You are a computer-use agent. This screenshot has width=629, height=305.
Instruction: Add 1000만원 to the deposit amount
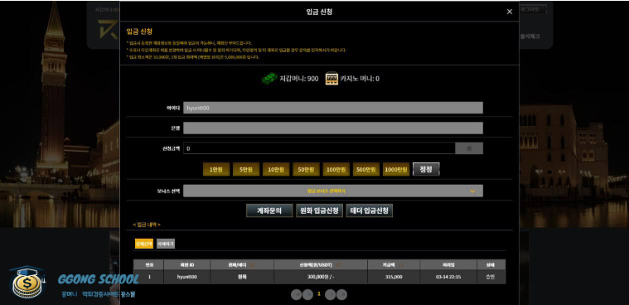396,169
